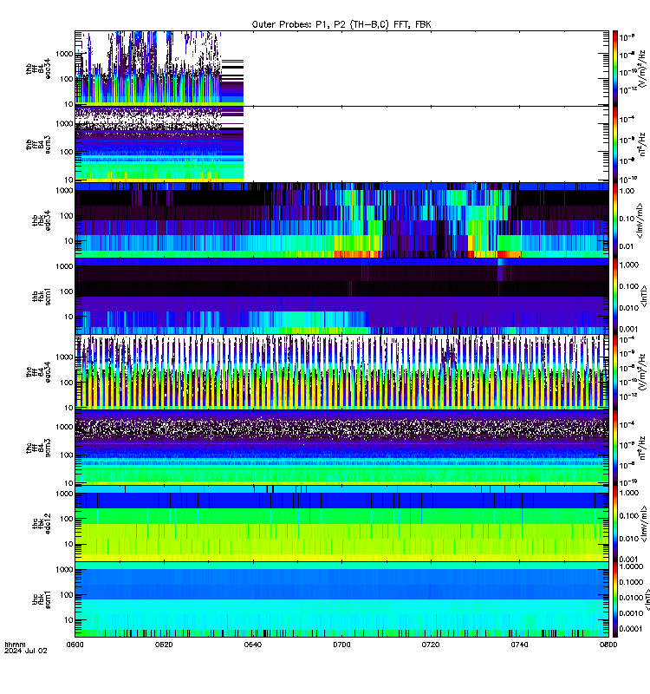Screen dimensions: 650x694
Task: Select the 'thc fff 64 scm3' panel label
Action: (x=38, y=448)
